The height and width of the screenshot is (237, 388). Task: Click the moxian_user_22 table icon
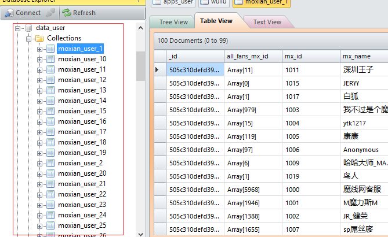(x=50, y=194)
